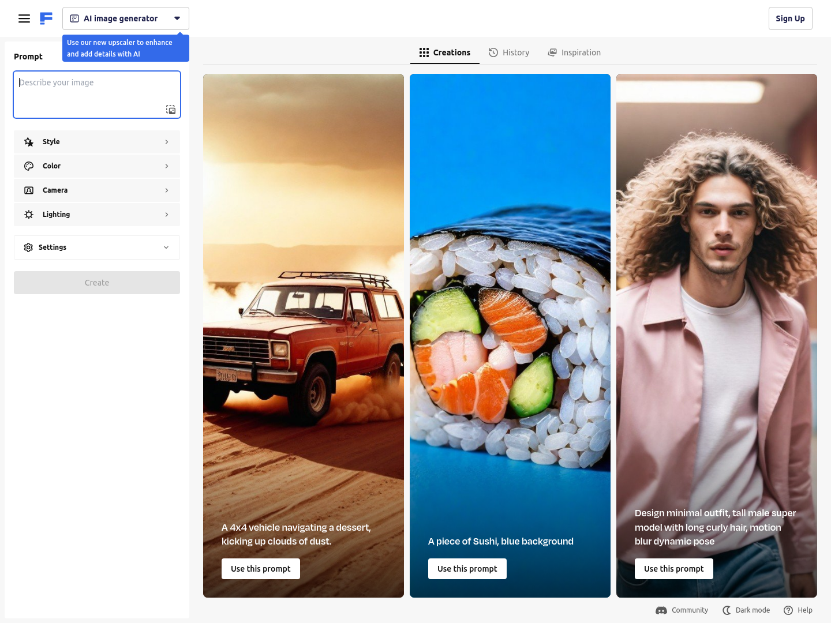Use the Sushi blue background prompt
This screenshot has height=623, width=831.
tap(467, 569)
